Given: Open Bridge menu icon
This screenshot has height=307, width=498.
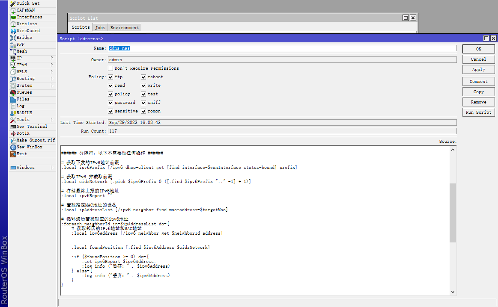Looking at the screenshot, I should tap(13, 38).
